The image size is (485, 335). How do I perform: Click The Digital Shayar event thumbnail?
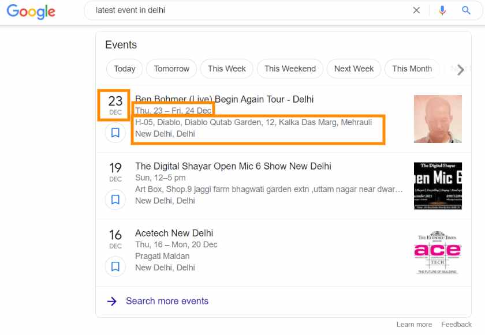(438, 186)
